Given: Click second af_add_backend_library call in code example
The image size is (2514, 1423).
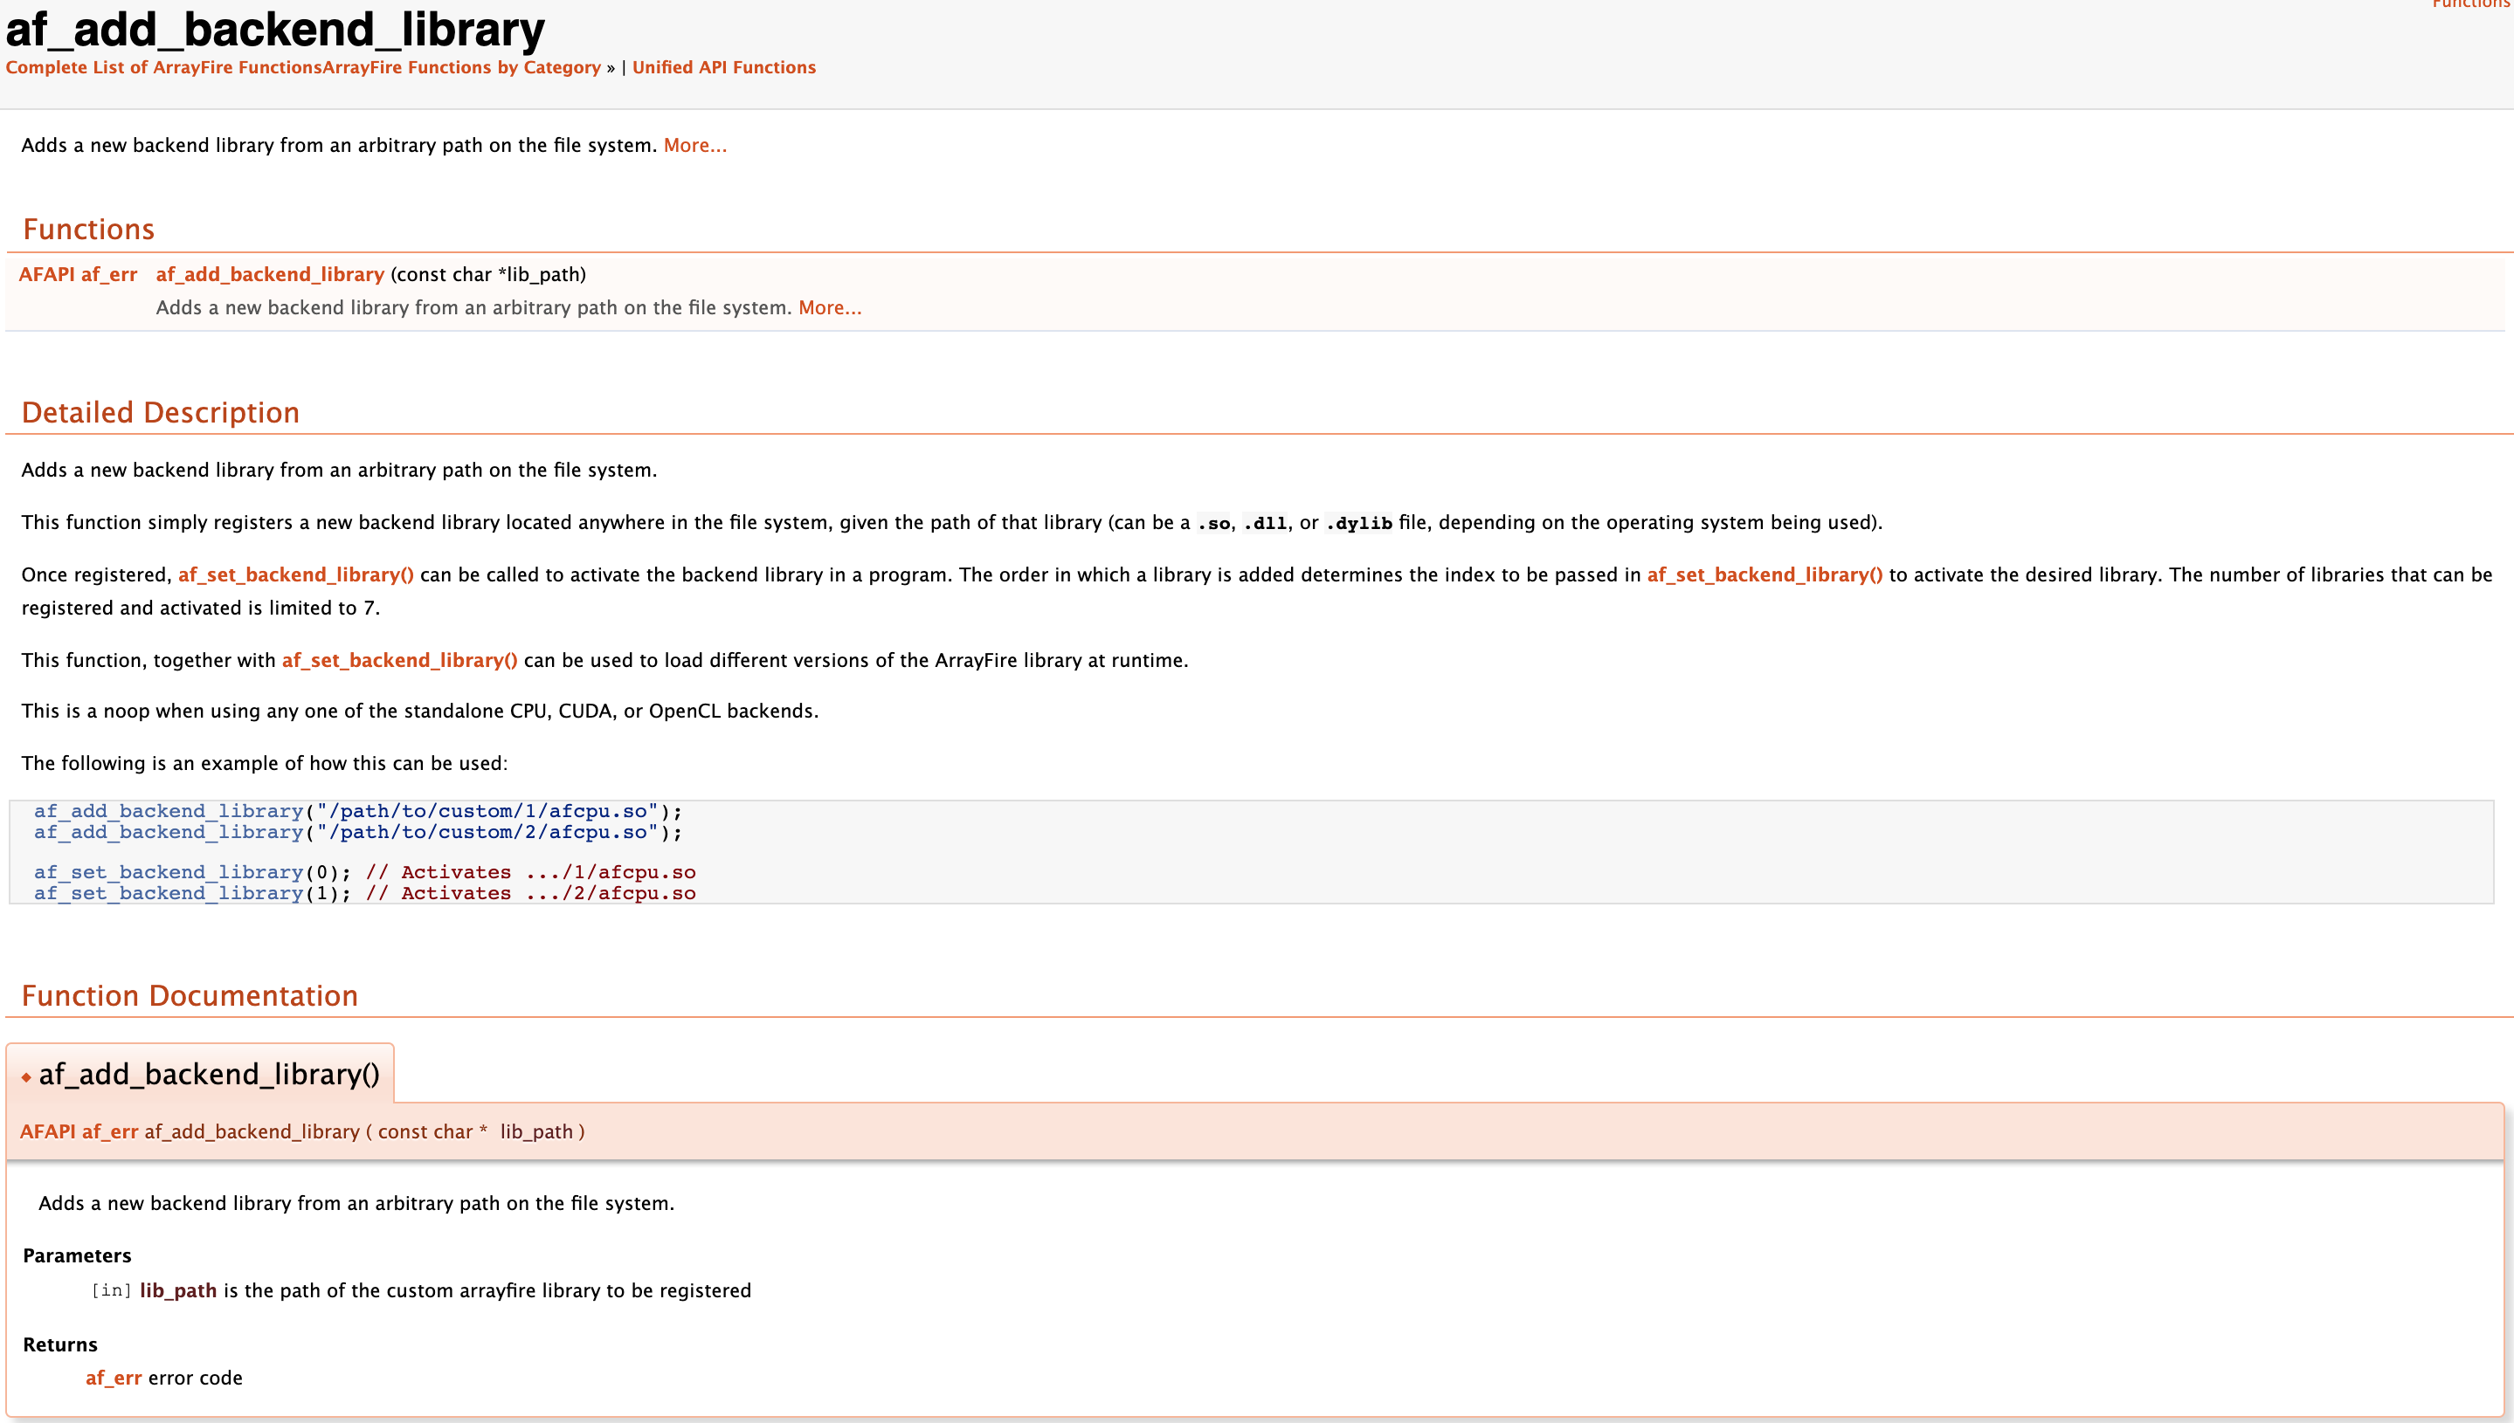Looking at the screenshot, I should click(x=169, y=833).
